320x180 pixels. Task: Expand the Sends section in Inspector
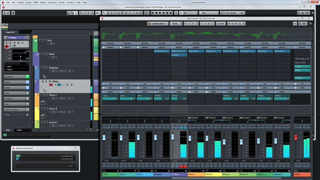[x=15, y=87]
